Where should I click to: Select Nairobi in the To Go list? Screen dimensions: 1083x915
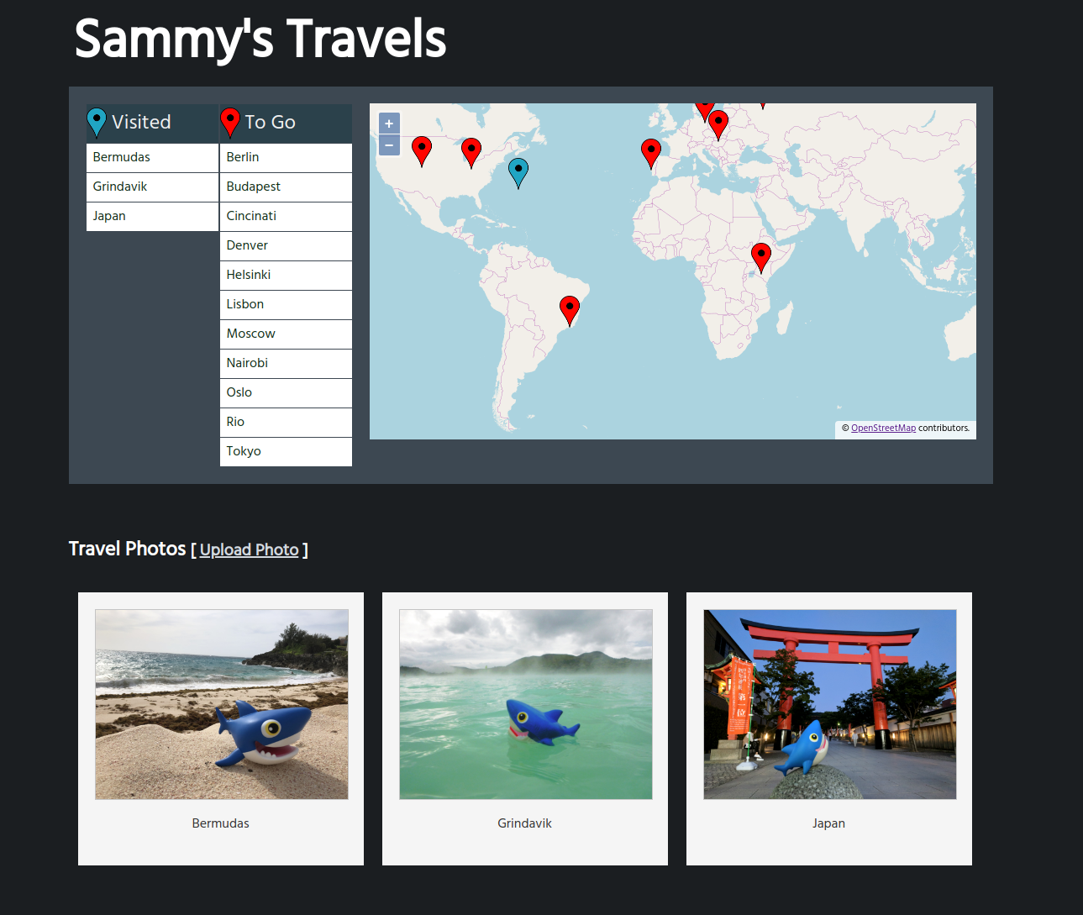[x=286, y=364]
